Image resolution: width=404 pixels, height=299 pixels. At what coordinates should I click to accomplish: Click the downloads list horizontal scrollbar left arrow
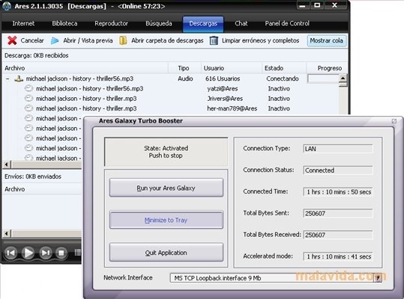pos(7,164)
